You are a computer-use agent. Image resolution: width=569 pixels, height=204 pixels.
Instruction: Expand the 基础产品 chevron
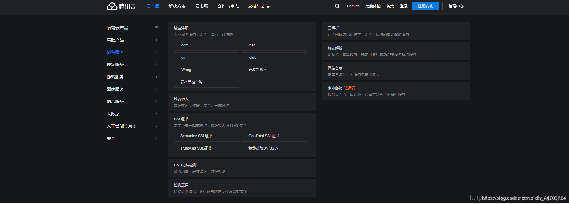click(156, 40)
